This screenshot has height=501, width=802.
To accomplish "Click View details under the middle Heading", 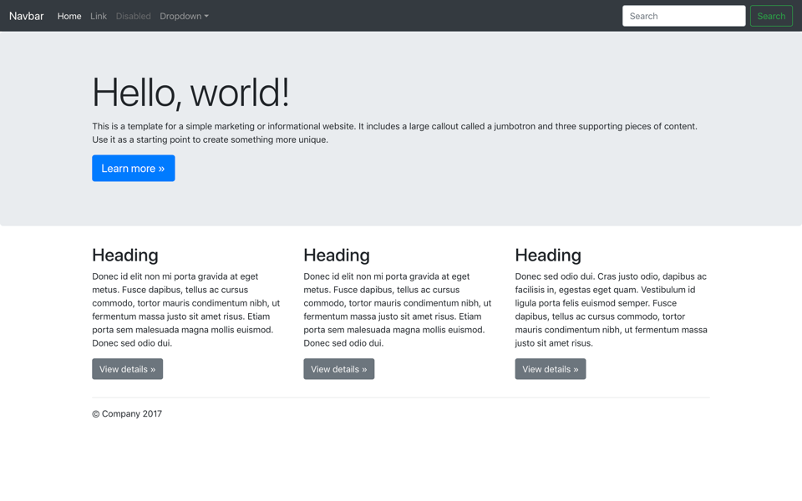I will pyautogui.click(x=338, y=368).
